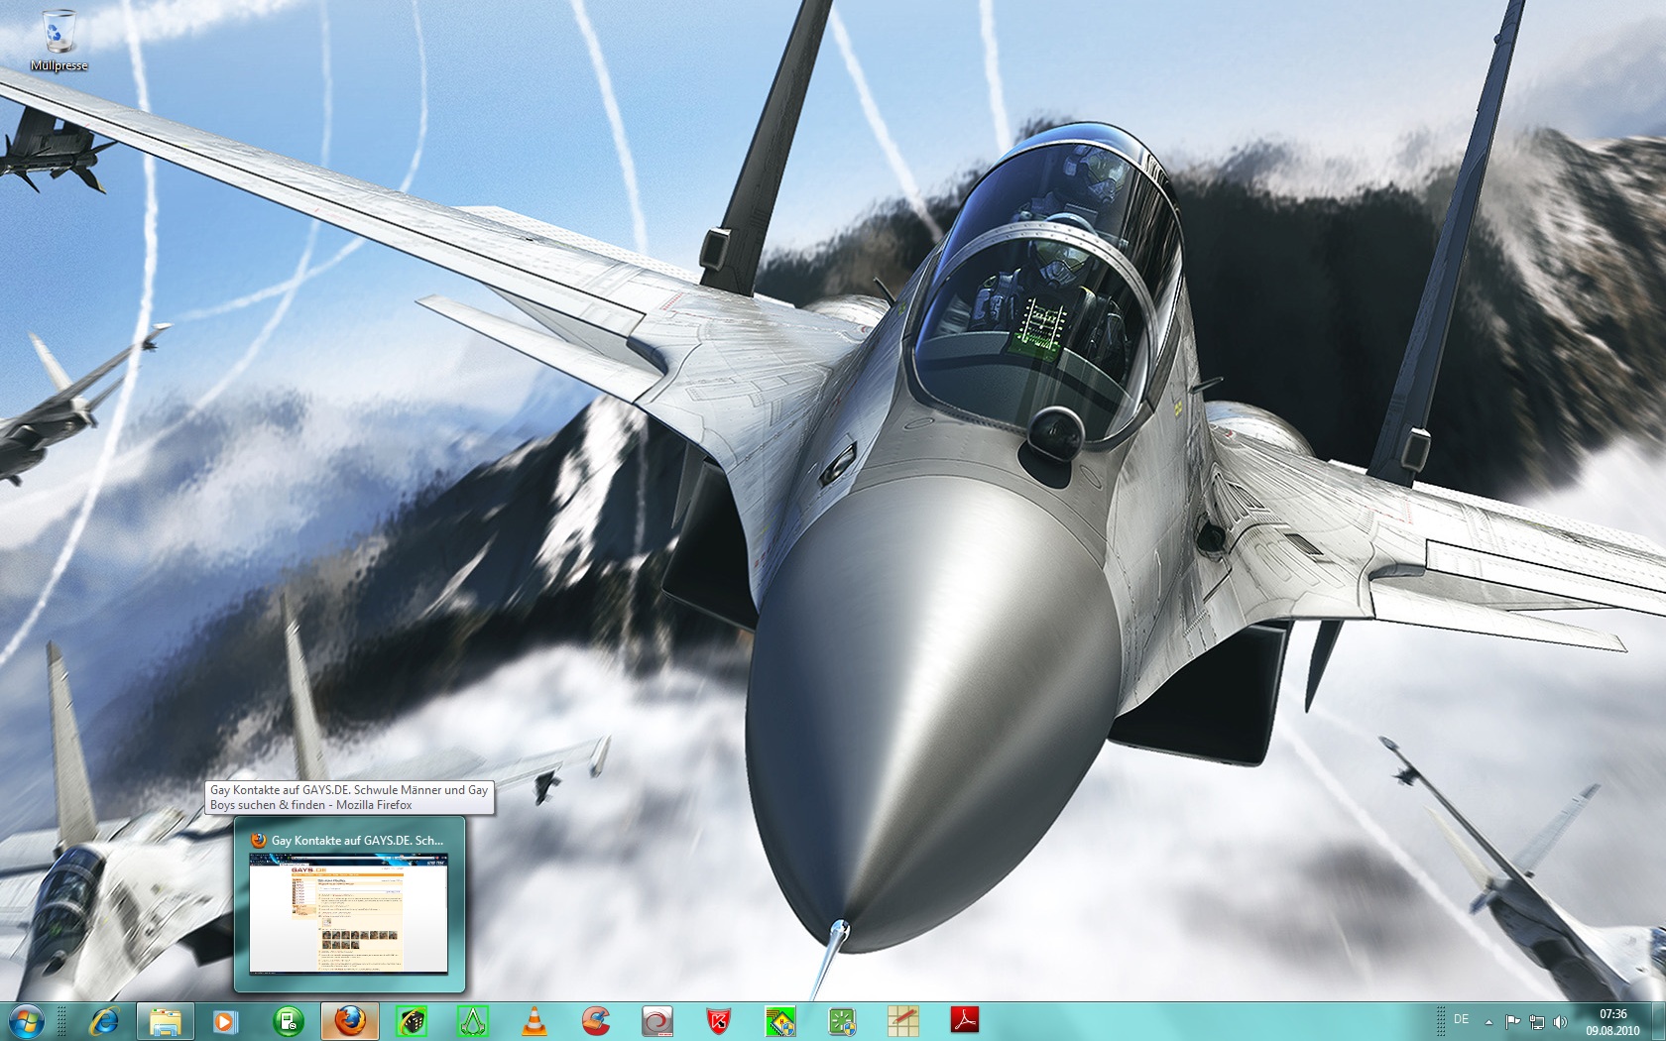Click the green dice game icon
Image resolution: width=1666 pixels, height=1041 pixels.
click(411, 1020)
